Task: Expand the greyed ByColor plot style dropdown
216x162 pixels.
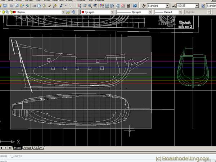Action: [x=209, y=12]
